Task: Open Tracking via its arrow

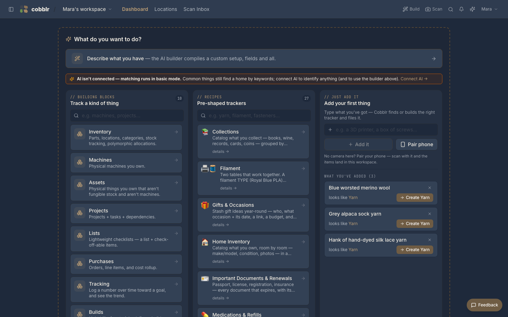Action: click(x=176, y=284)
